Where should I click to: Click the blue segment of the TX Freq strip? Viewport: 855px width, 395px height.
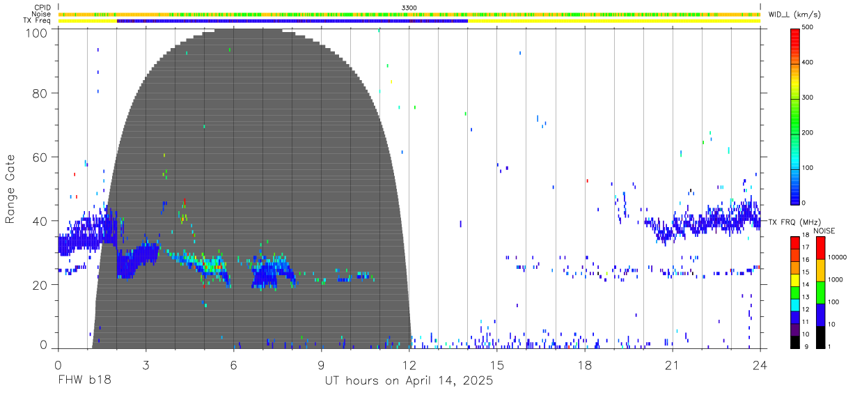click(292, 21)
